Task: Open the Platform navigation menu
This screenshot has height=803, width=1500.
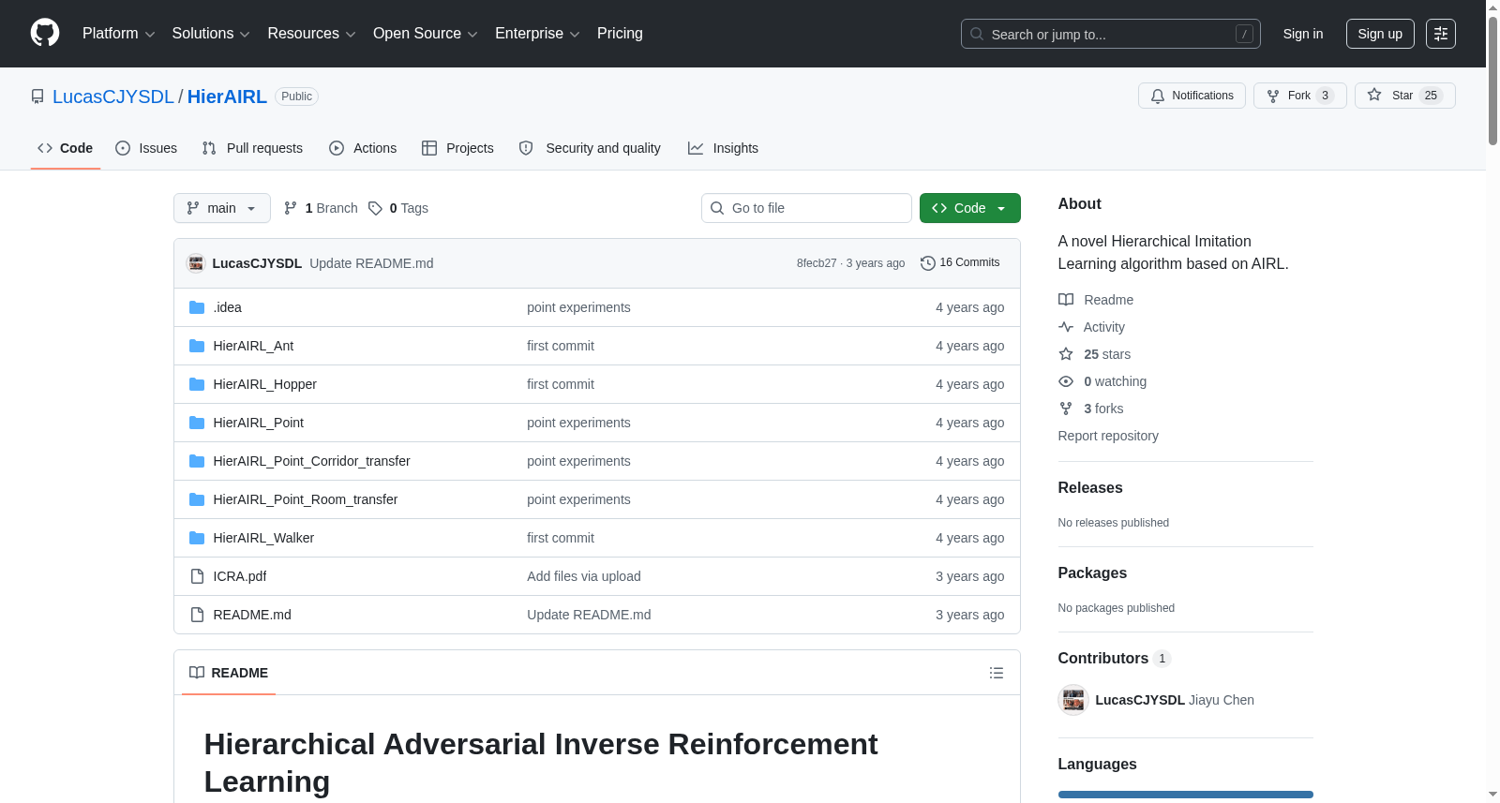Action: pos(119,34)
